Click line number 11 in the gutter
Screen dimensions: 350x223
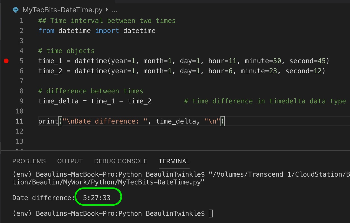coord(19,121)
